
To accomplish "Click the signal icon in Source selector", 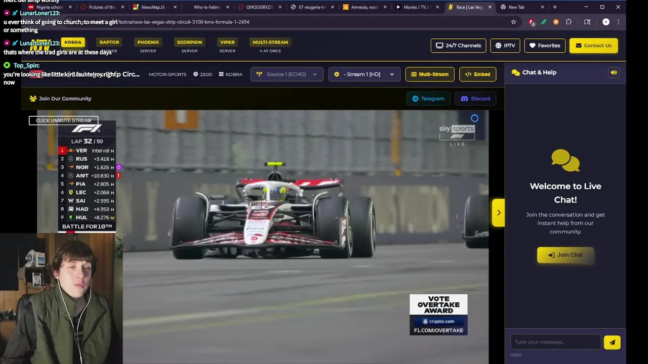I will click(259, 74).
